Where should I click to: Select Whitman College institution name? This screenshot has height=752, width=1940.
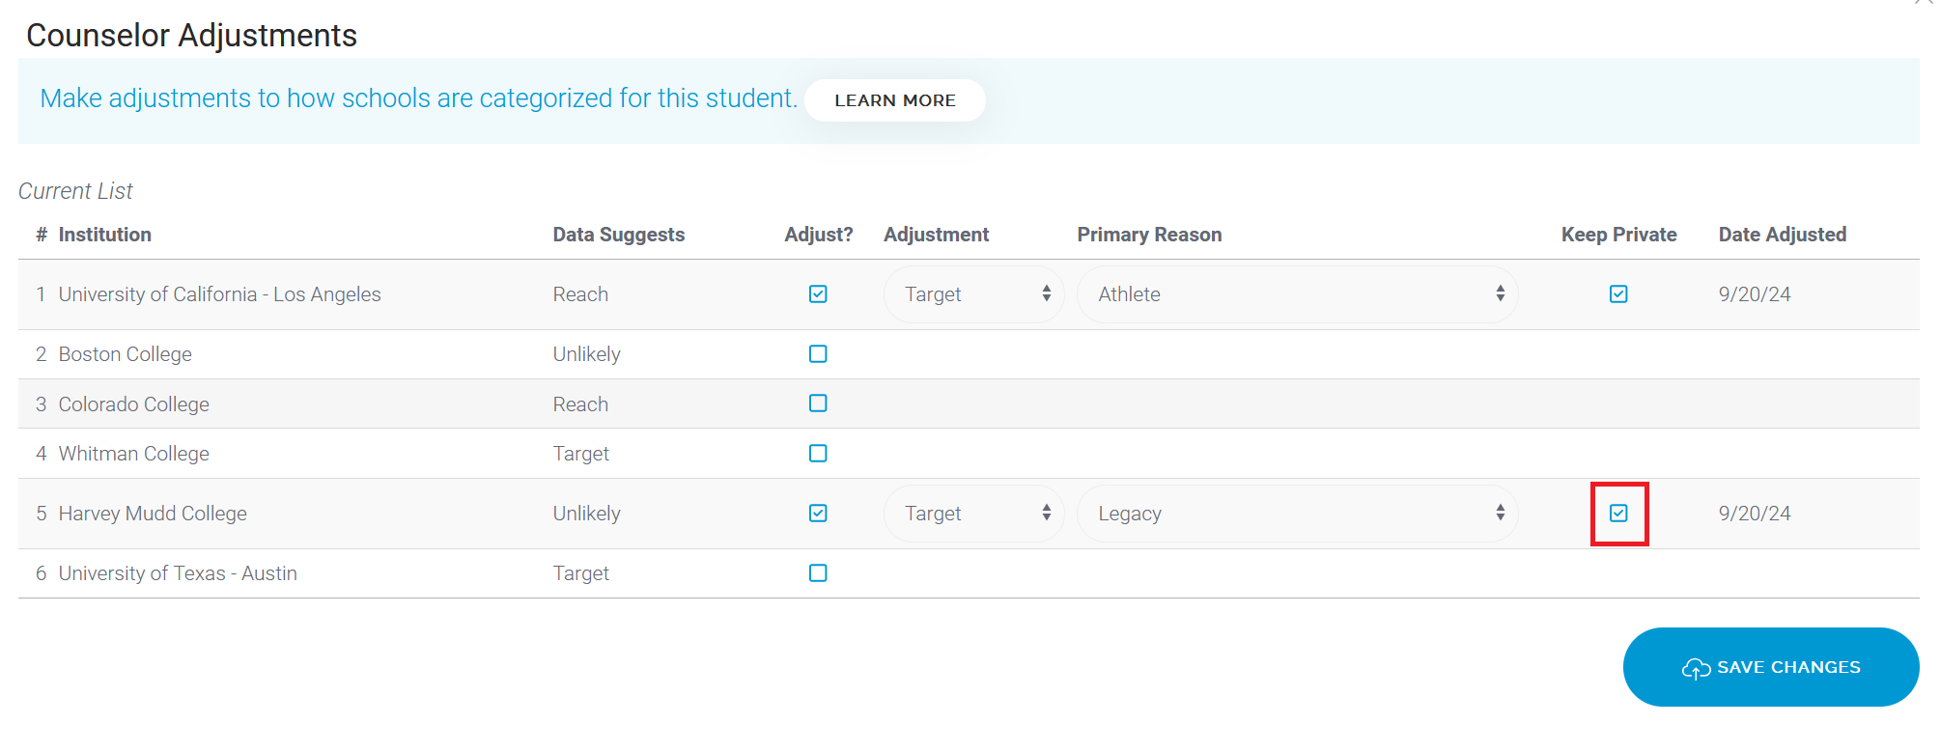[133, 454]
